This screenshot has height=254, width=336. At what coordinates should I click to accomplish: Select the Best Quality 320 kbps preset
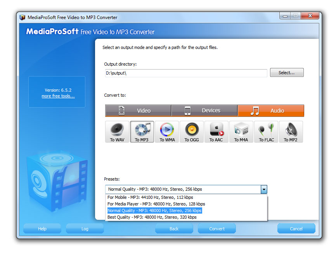pyautogui.click(x=186, y=217)
